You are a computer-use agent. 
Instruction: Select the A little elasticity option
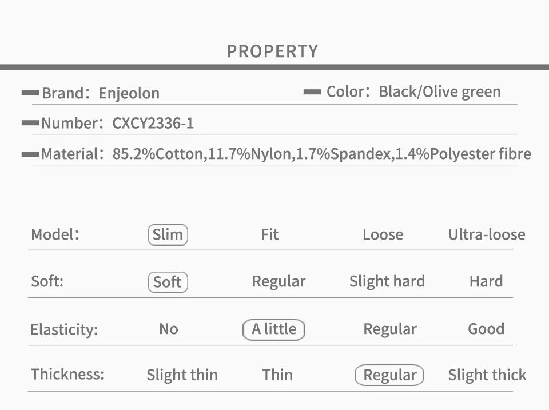[x=274, y=329]
